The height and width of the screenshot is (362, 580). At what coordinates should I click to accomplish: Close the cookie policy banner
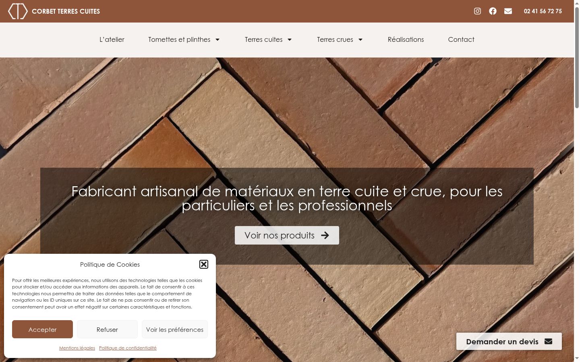pyautogui.click(x=204, y=264)
